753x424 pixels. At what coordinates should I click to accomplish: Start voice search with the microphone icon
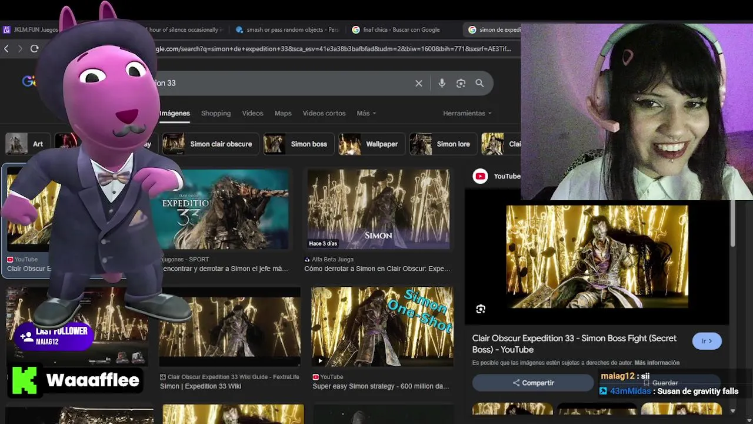point(442,84)
